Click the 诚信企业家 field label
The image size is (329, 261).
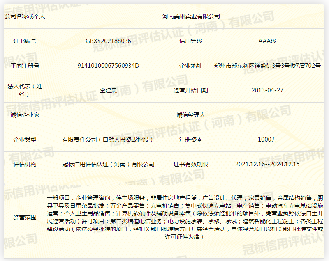pos(25,115)
